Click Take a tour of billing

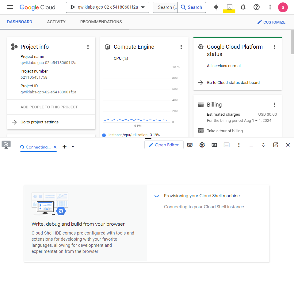[225, 131]
